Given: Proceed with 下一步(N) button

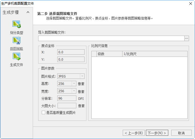Looking at the screenshot, I should tap(157, 133).
